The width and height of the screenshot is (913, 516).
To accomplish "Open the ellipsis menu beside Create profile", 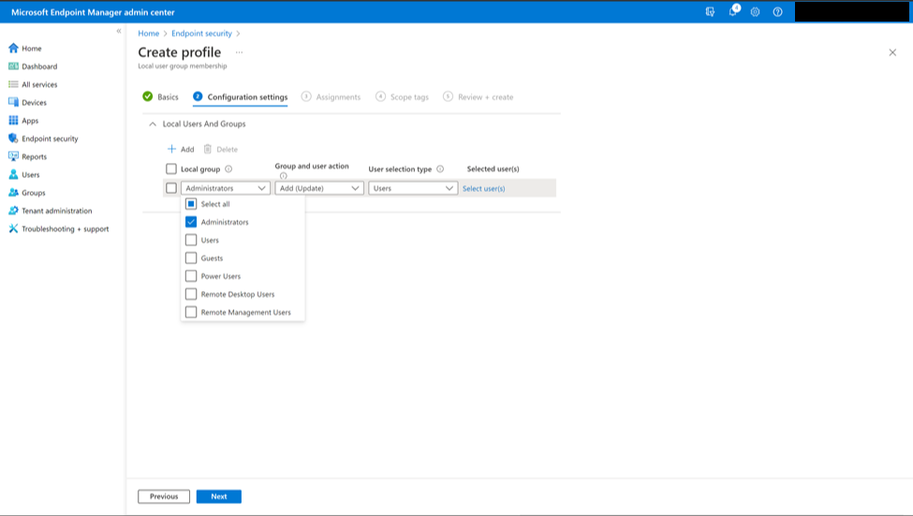I will (x=240, y=52).
